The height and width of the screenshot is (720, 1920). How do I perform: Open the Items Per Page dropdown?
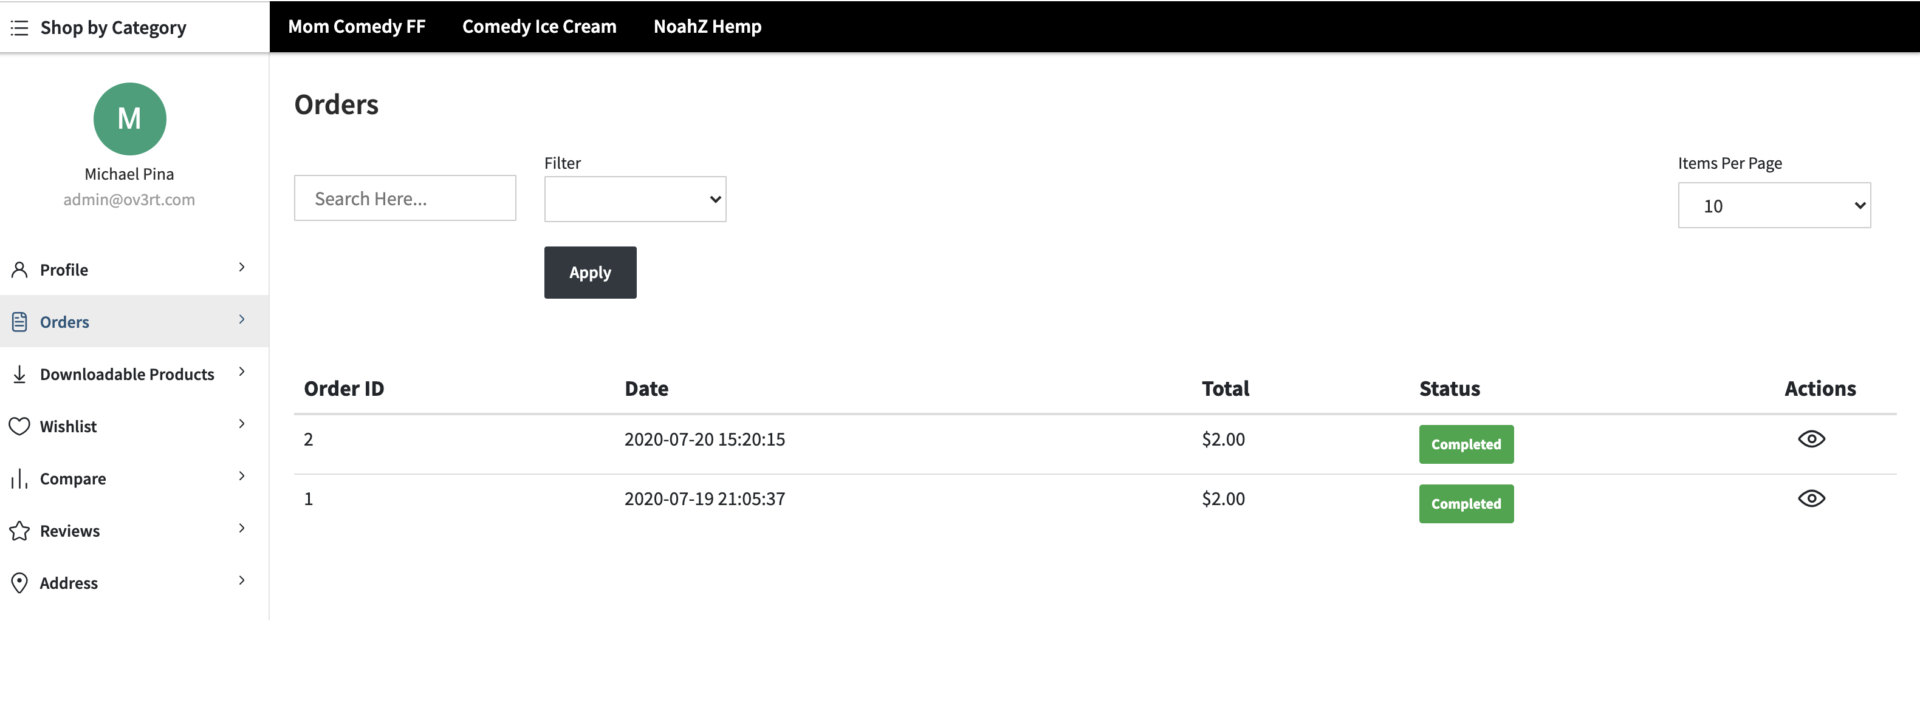[x=1774, y=206]
